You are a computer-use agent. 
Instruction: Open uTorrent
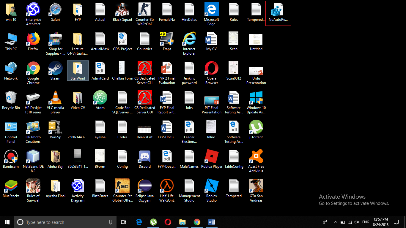pyautogui.click(x=256, y=127)
